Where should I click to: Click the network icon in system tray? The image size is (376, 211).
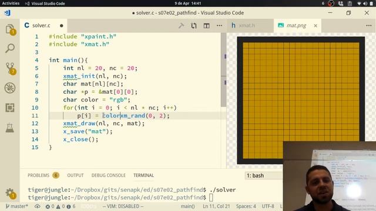tap(359, 4)
